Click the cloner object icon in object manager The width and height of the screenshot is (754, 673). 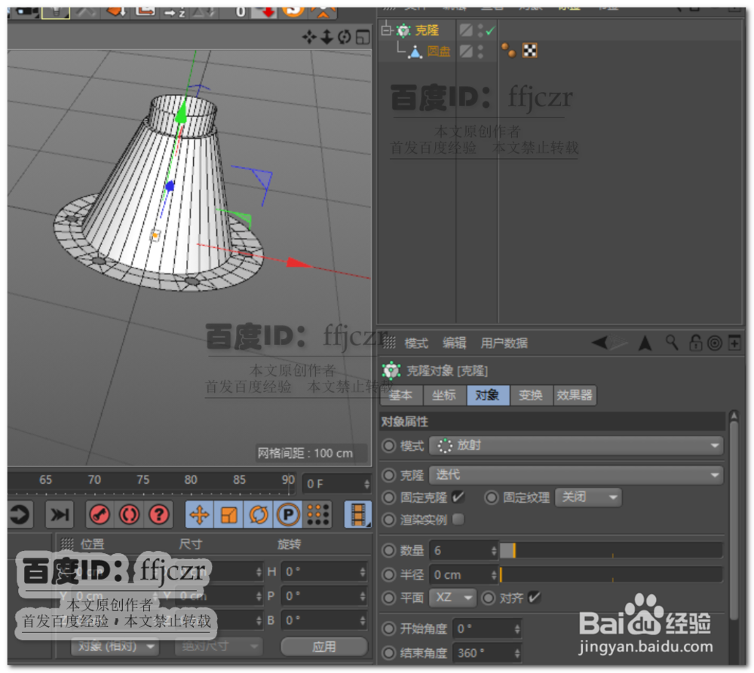click(x=403, y=31)
